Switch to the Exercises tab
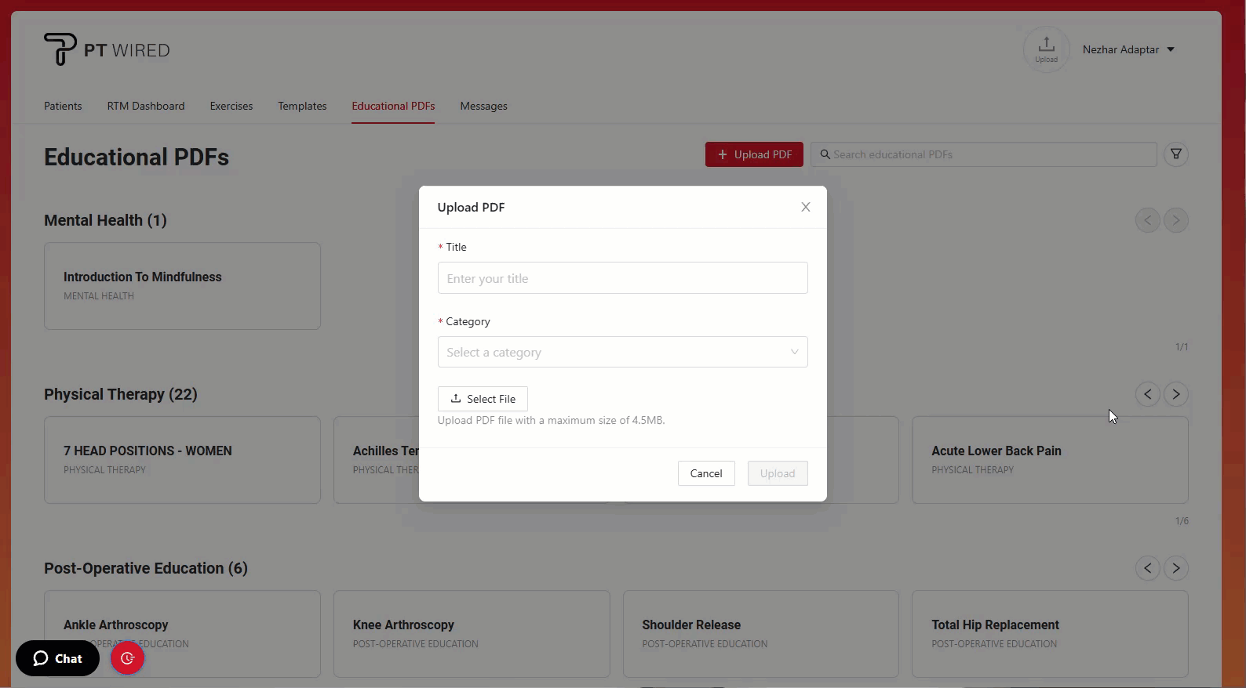 tap(231, 106)
